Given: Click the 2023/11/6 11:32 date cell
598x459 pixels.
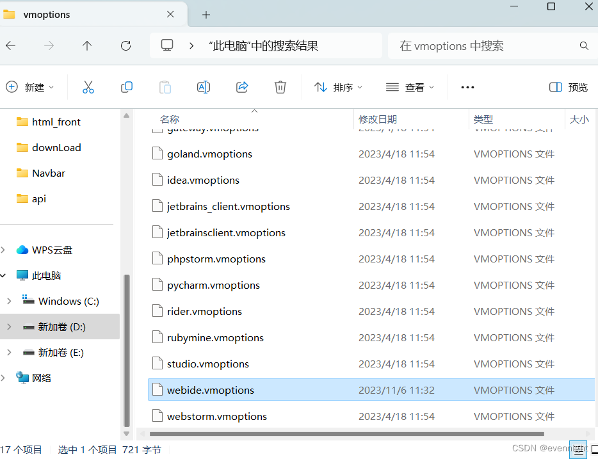Looking at the screenshot, I should pyautogui.click(x=396, y=390).
